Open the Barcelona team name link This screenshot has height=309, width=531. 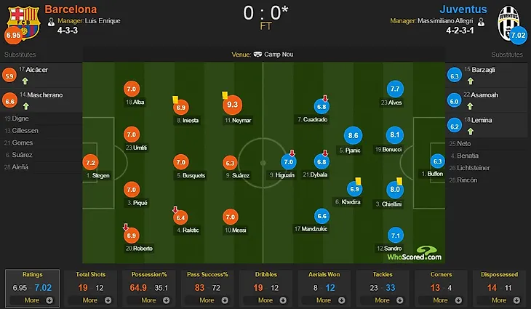(71, 9)
